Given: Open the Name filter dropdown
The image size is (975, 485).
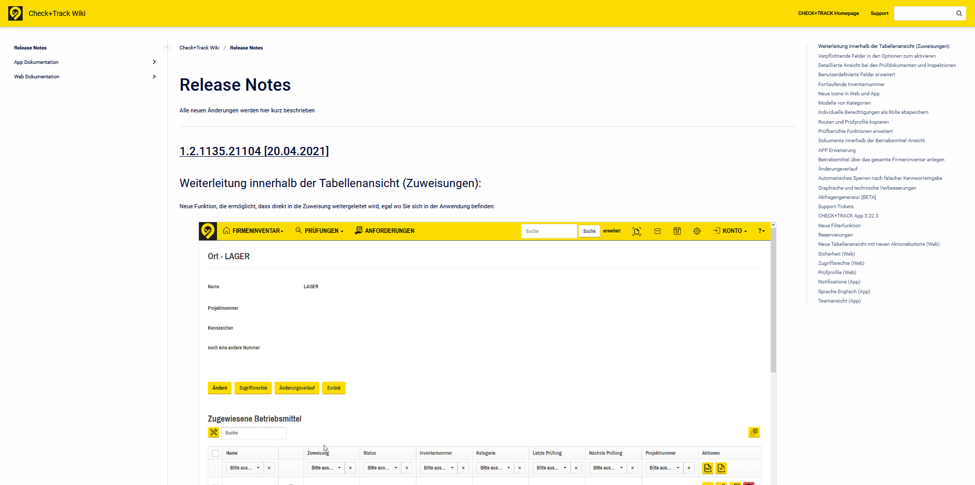Looking at the screenshot, I should pos(245,468).
